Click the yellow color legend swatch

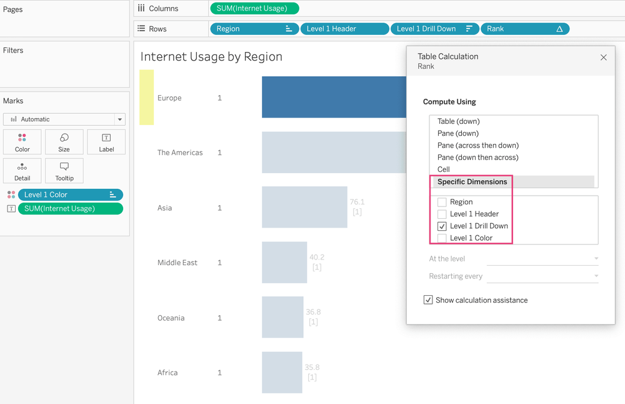146,98
